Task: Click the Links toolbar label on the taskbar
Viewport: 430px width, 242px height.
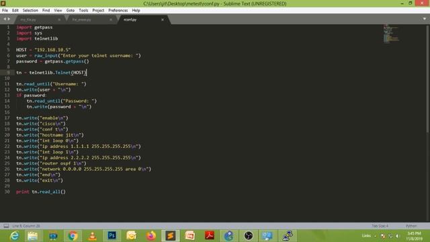Action: click(366, 236)
